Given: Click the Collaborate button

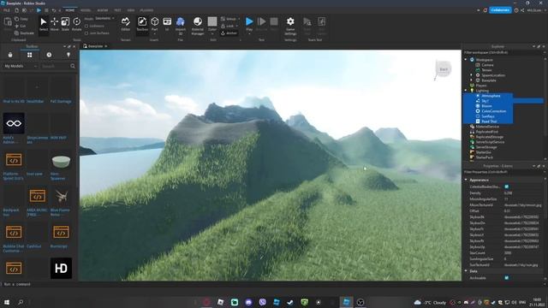Looking at the screenshot, I should (x=500, y=10).
